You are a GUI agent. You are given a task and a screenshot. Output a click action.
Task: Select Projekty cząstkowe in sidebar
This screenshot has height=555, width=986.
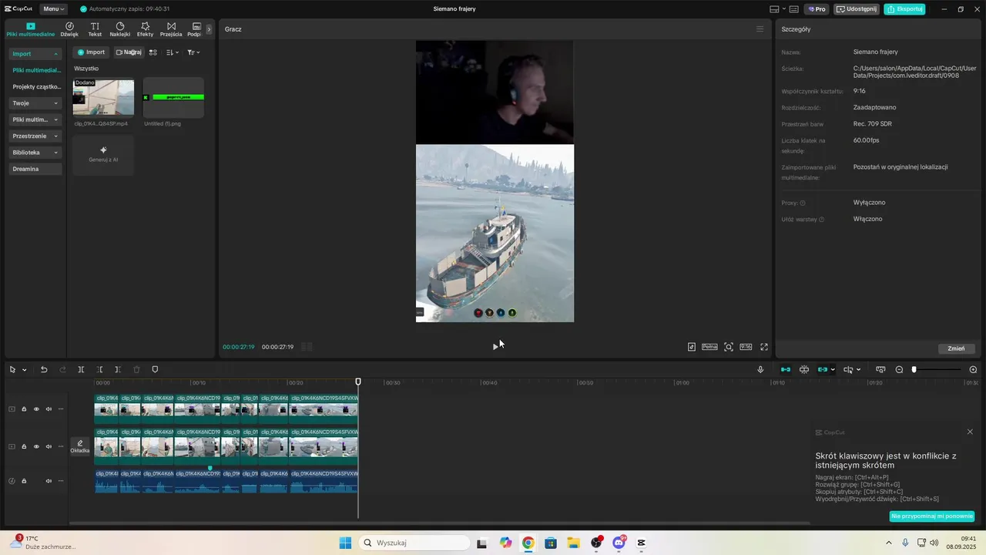[x=36, y=86]
